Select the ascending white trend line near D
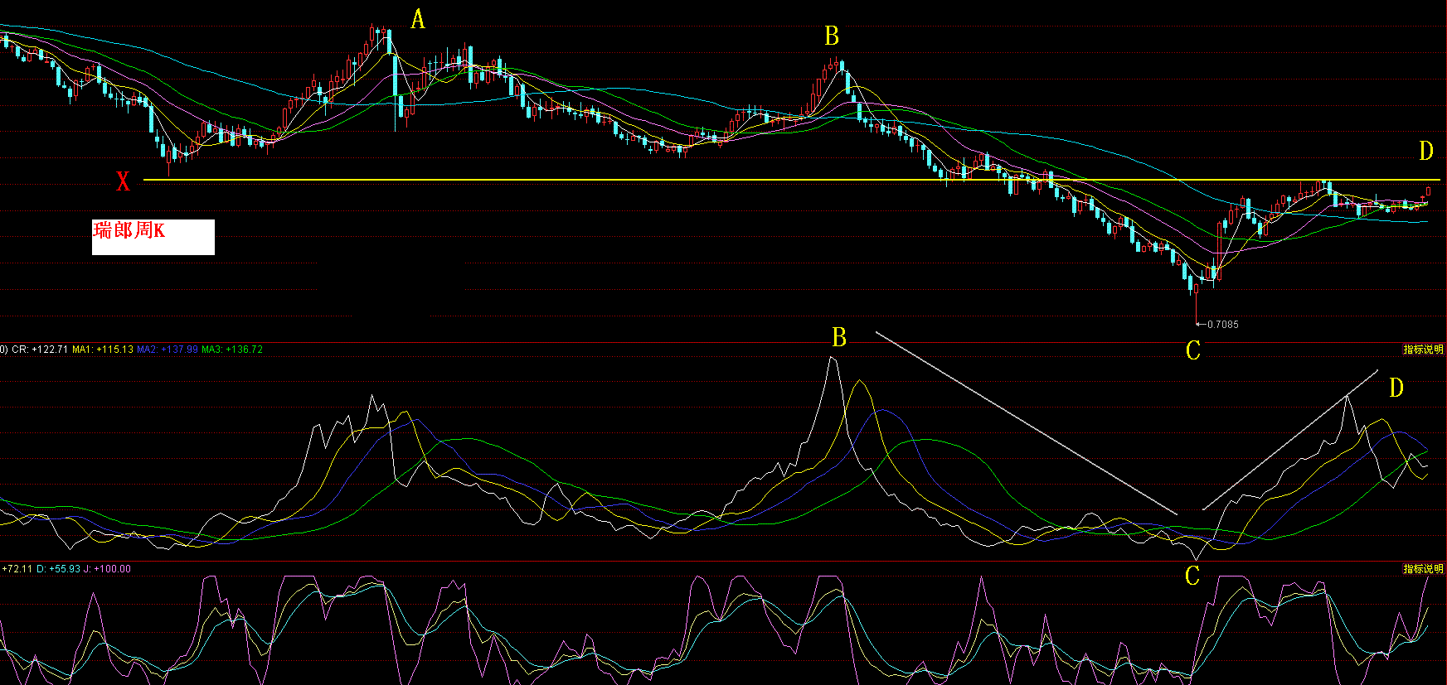Screen dimensions: 1447x685 pyautogui.click(x=1289, y=440)
